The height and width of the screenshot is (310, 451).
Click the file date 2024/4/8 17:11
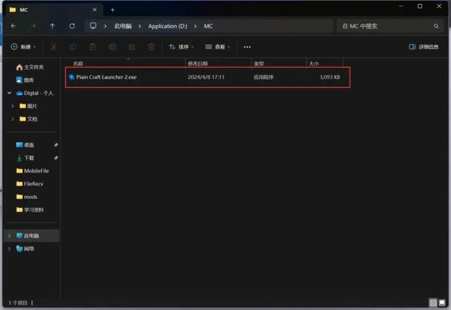(x=206, y=77)
